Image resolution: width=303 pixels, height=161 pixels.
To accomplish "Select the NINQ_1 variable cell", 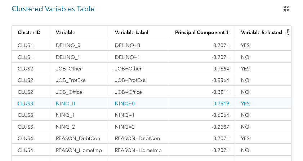I will (79, 115).
